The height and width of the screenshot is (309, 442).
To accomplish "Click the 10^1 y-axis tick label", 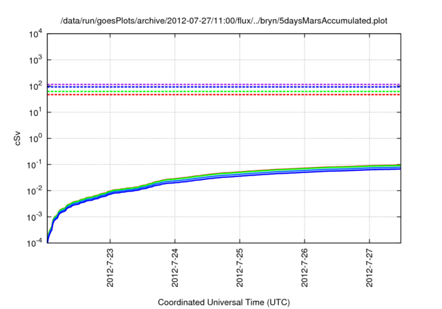I will pos(35,112).
